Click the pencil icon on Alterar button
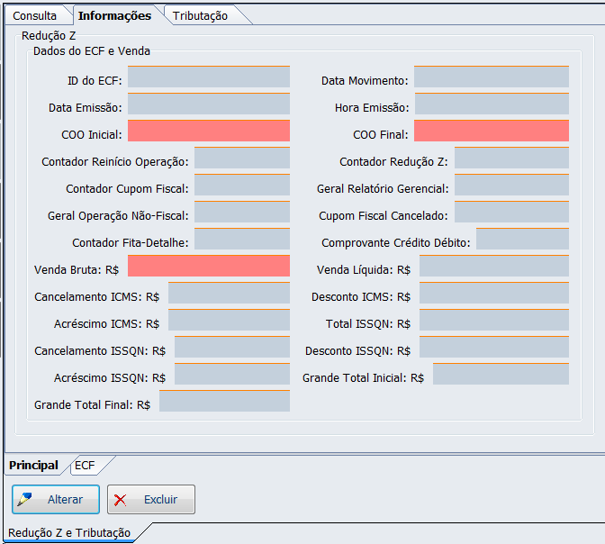This screenshot has width=605, height=544. point(26,499)
